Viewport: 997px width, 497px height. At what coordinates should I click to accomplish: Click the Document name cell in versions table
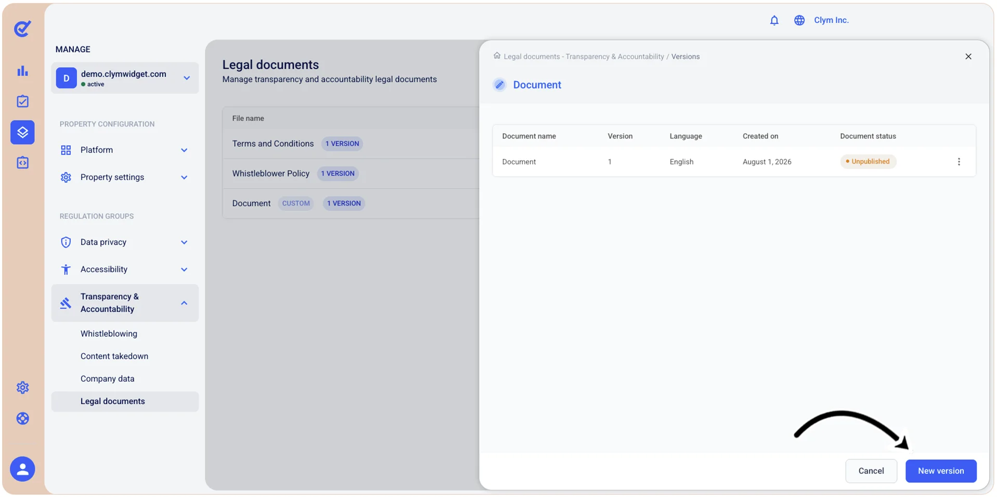[x=519, y=162]
